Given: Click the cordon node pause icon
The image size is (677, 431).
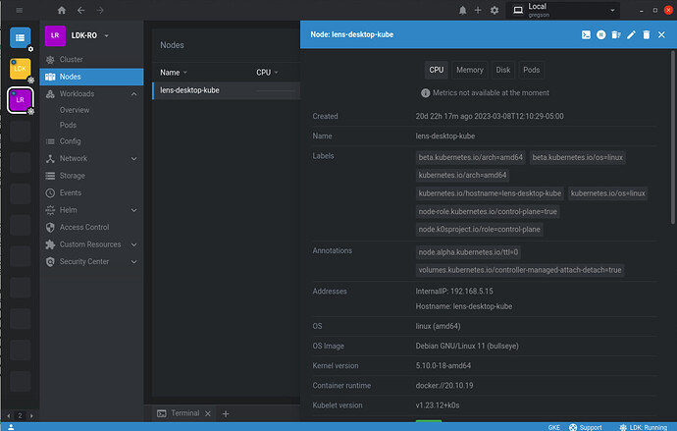Looking at the screenshot, I should click(600, 34).
